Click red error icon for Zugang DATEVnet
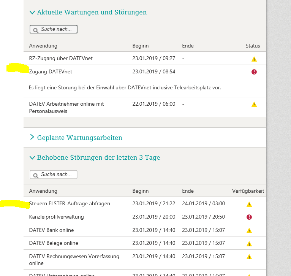 254,72
